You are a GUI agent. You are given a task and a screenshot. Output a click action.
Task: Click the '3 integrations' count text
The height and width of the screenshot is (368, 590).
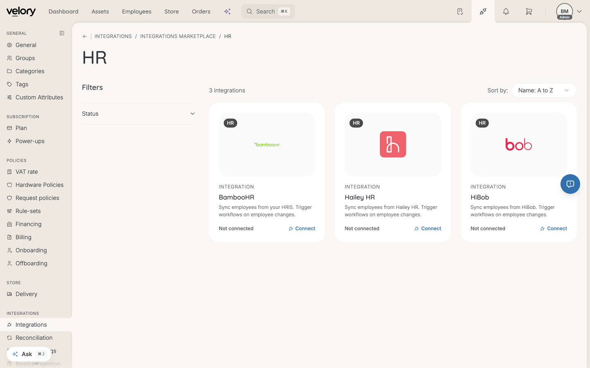pos(227,90)
